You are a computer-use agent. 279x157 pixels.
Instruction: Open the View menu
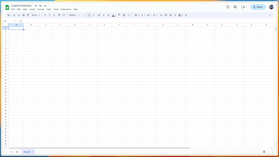click(25, 9)
